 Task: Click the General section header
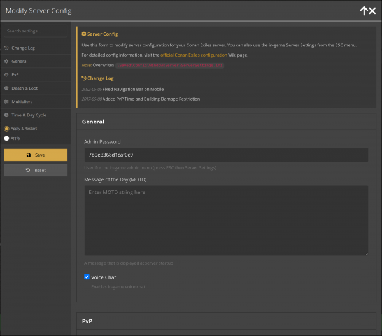[226, 122]
